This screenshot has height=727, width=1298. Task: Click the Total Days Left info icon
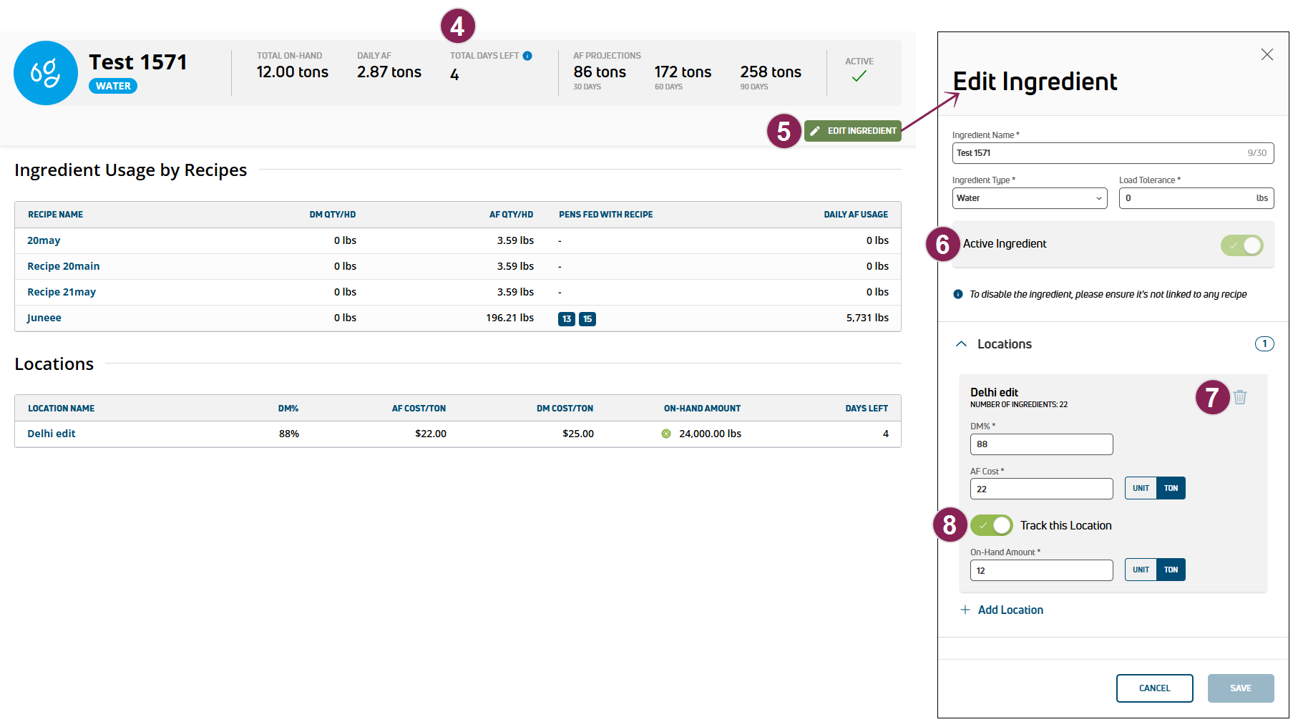[527, 56]
